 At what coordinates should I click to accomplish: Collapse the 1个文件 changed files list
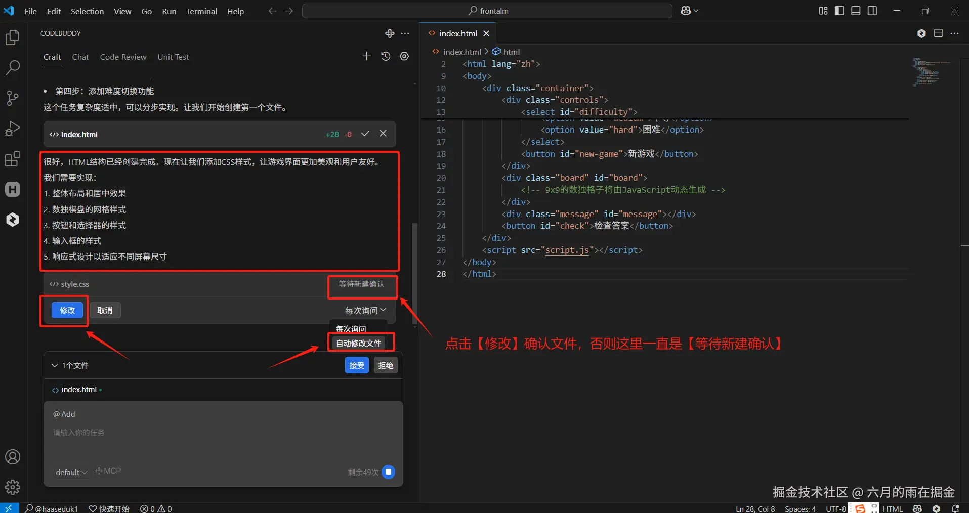pyautogui.click(x=55, y=365)
